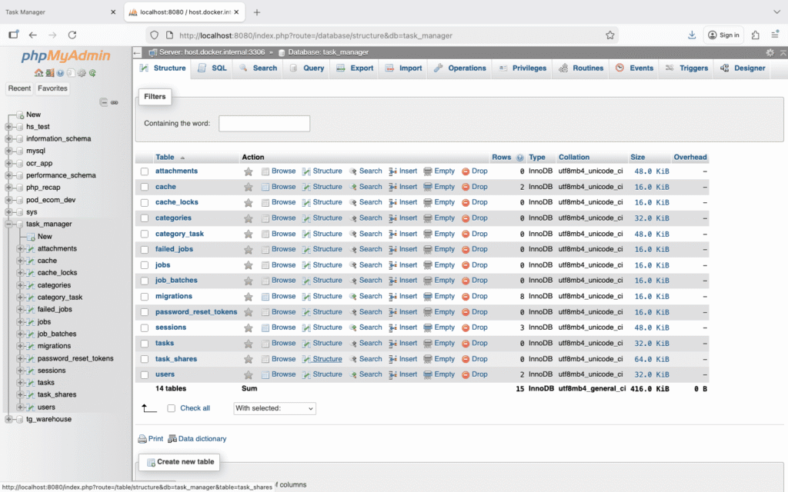The height and width of the screenshot is (492, 788).
Task: Click the Containing the word filter field
Action: pyautogui.click(x=264, y=124)
